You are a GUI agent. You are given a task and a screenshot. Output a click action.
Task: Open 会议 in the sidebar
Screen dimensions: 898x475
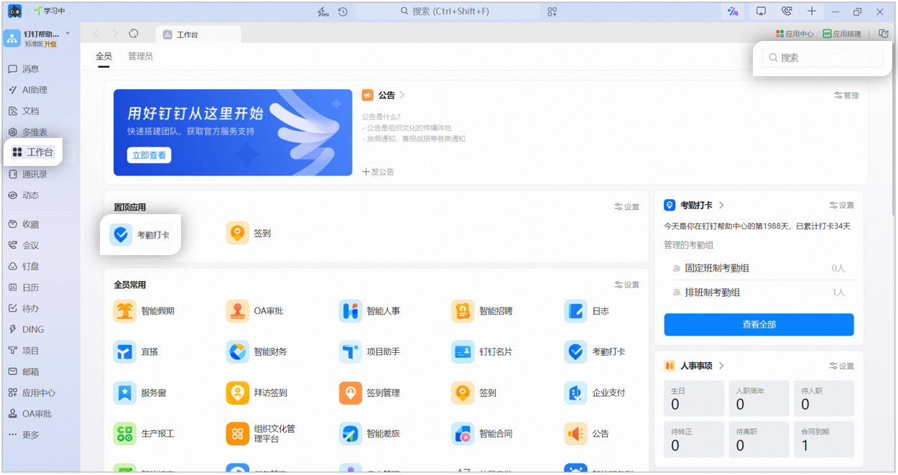24,245
